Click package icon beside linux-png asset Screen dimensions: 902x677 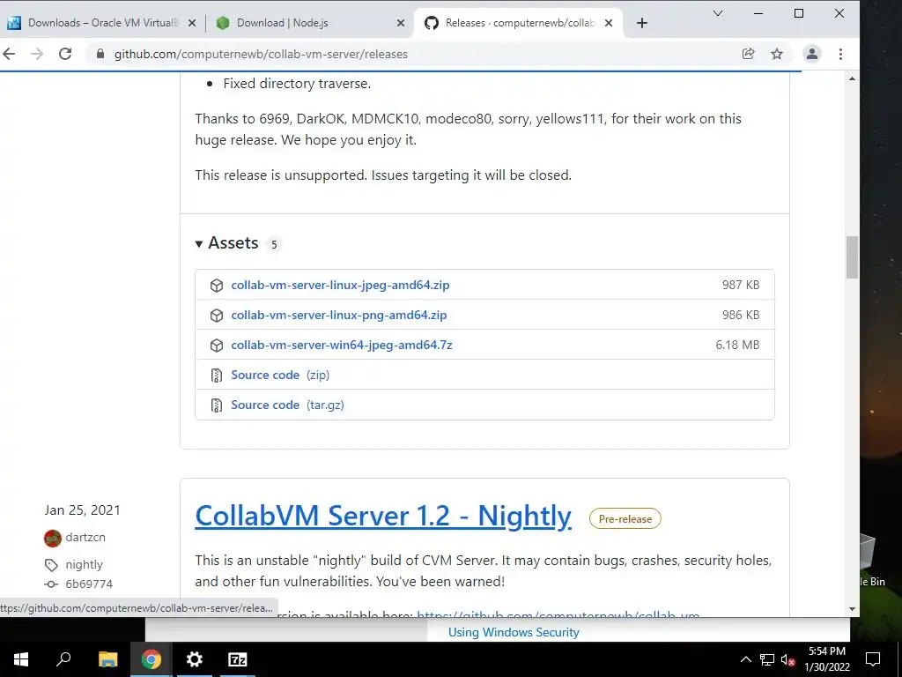[217, 316]
